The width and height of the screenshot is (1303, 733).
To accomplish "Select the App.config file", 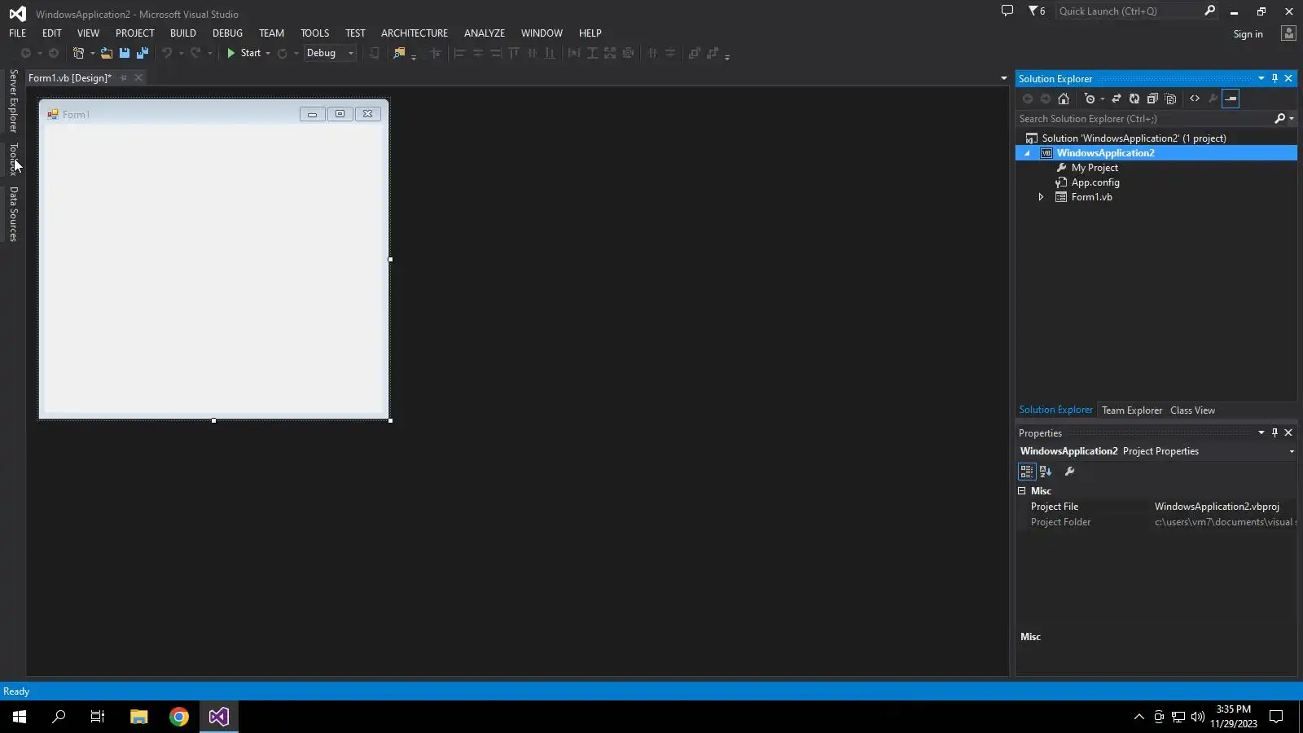I will (x=1095, y=182).
